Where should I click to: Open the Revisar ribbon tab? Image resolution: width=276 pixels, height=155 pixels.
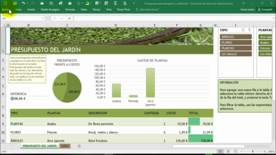point(97,9)
